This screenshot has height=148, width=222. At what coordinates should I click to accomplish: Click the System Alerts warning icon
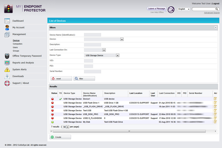click(7, 70)
